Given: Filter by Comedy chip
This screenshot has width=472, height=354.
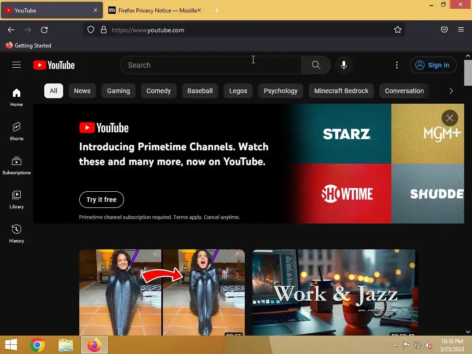Looking at the screenshot, I should point(159,91).
